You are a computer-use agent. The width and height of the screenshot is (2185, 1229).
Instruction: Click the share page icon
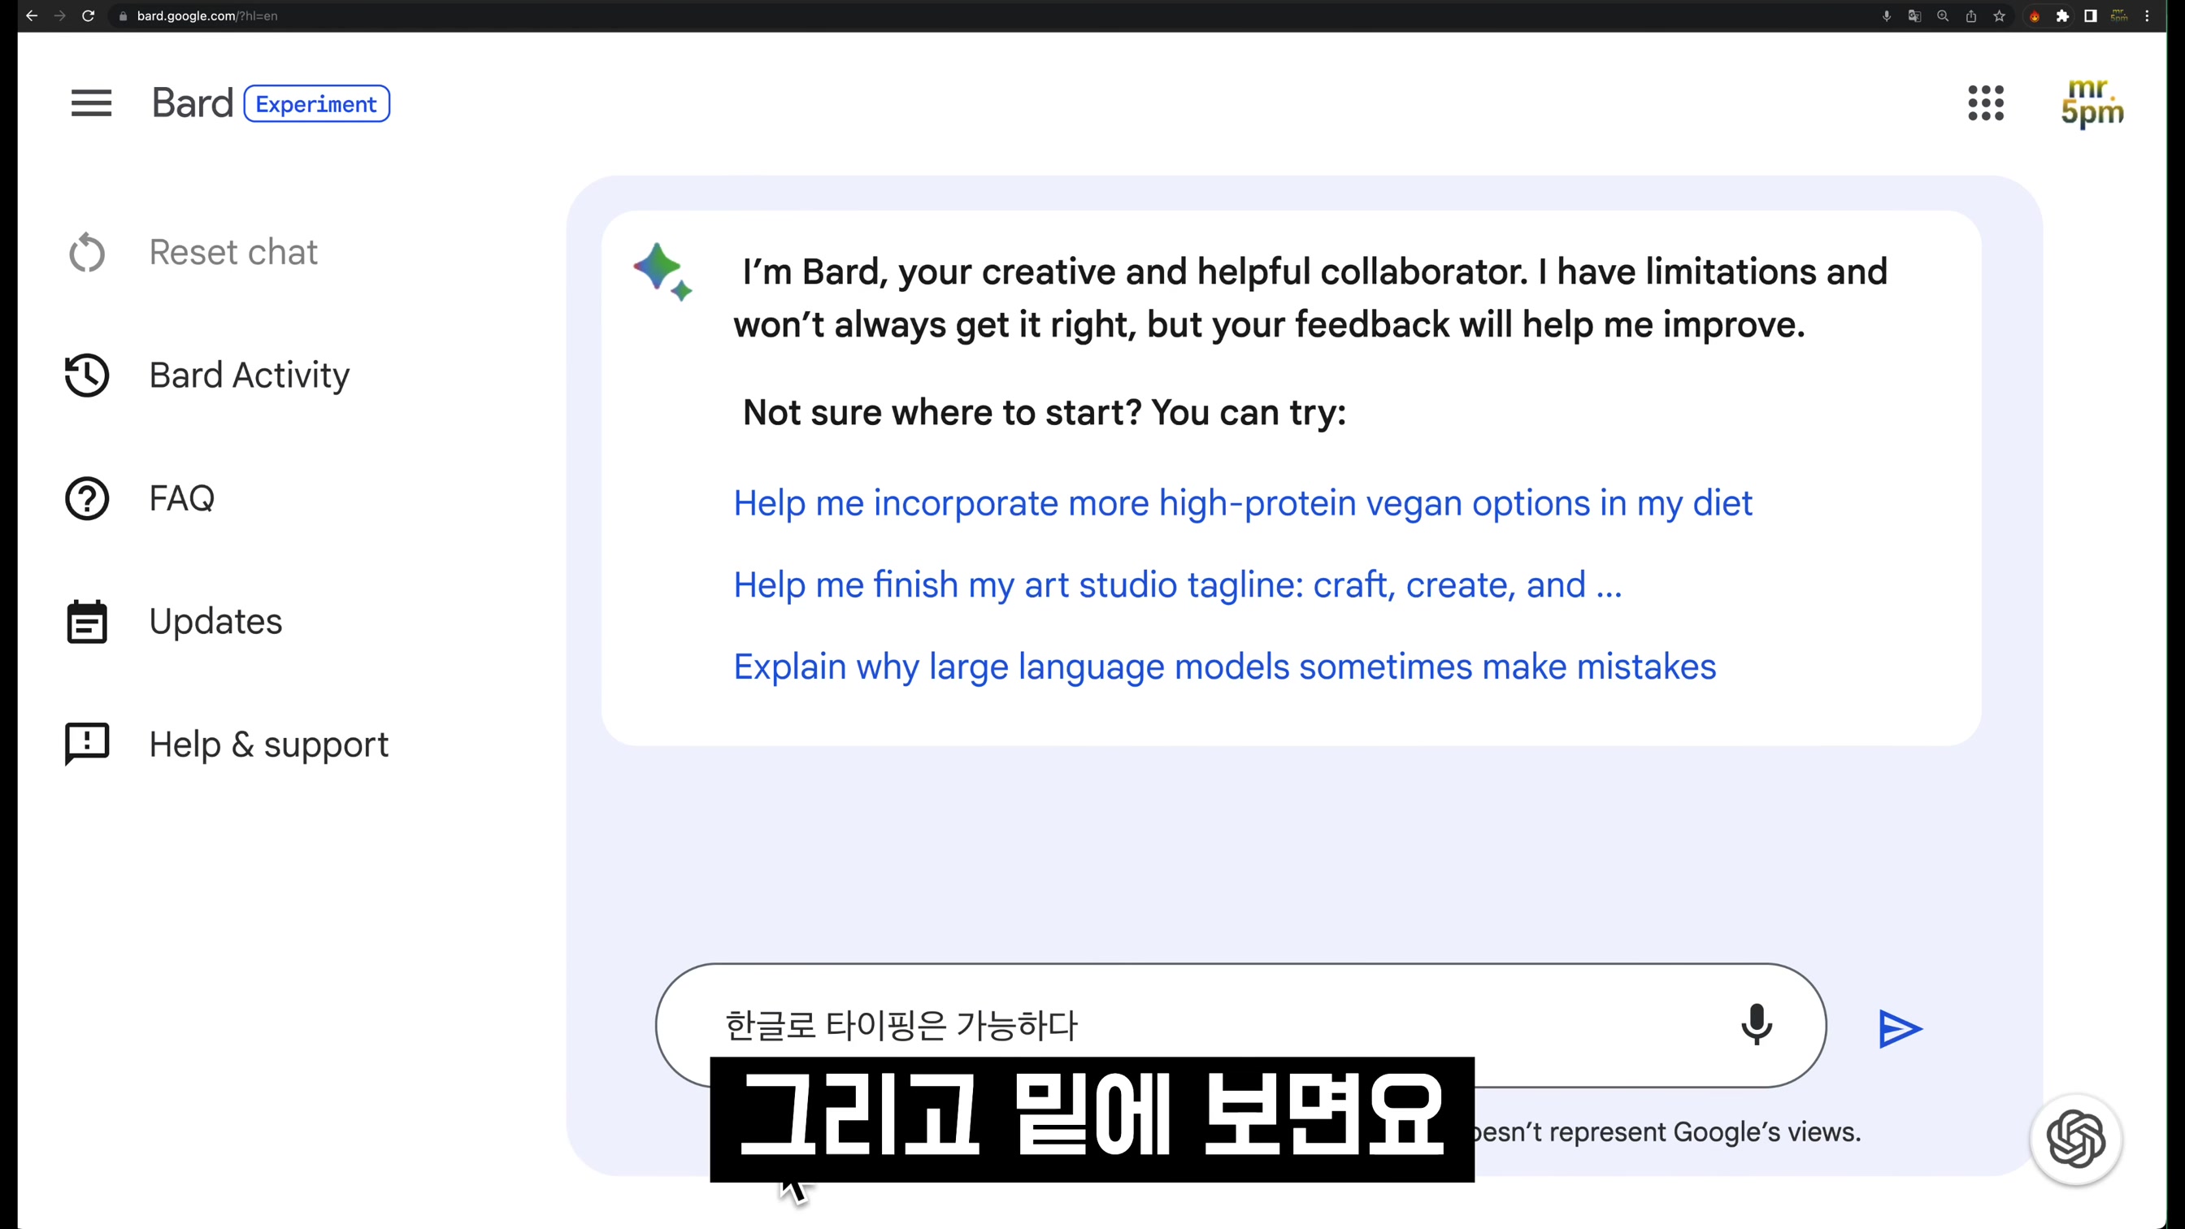pos(1971,15)
